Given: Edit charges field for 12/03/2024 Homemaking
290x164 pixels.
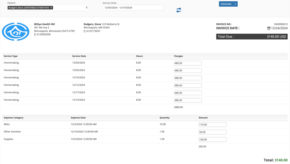Looking at the screenshot, I should [188, 63].
